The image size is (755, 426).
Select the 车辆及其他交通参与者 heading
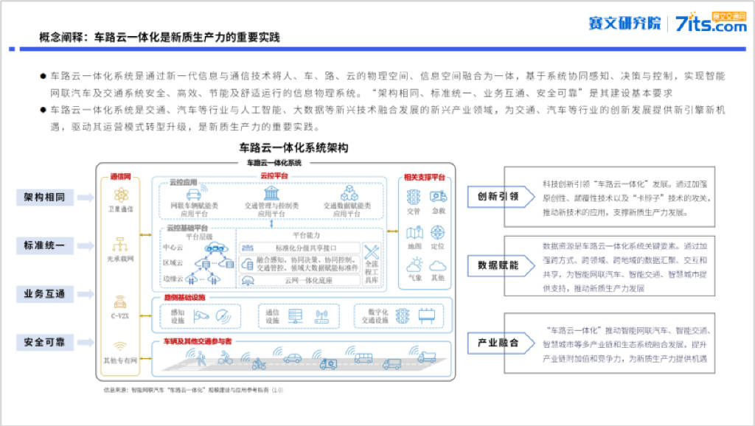coord(198,341)
